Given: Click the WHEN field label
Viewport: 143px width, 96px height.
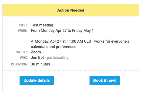Looking at the screenshot, I should tap(23, 31).
